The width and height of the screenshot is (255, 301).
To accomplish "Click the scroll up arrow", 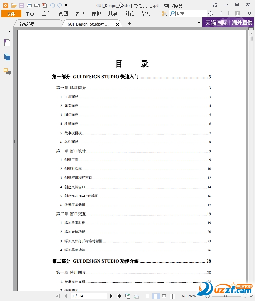I will coord(251,34).
